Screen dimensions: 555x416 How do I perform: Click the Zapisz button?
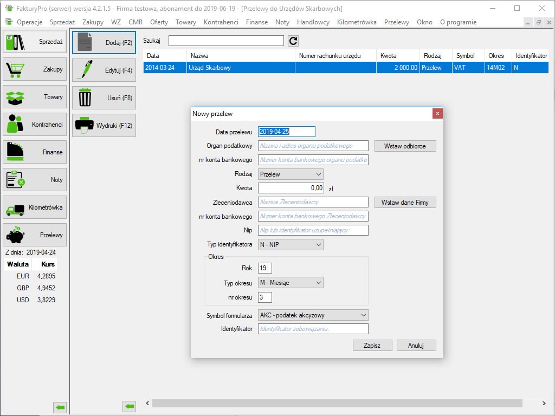[x=372, y=346]
